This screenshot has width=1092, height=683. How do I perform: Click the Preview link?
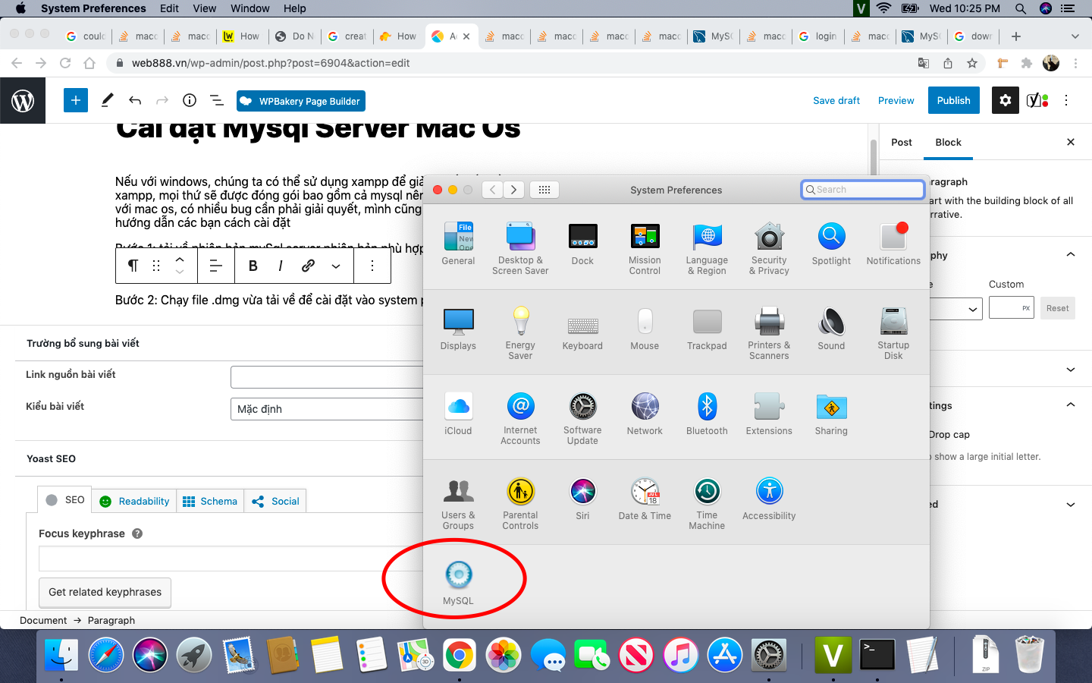896,100
